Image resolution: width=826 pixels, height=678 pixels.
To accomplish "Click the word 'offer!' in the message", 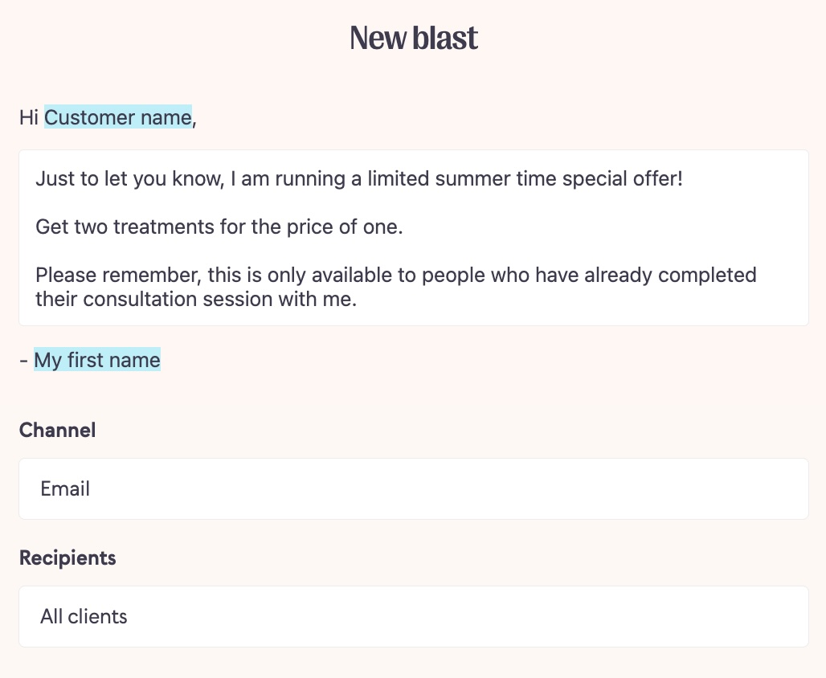I will 658,178.
